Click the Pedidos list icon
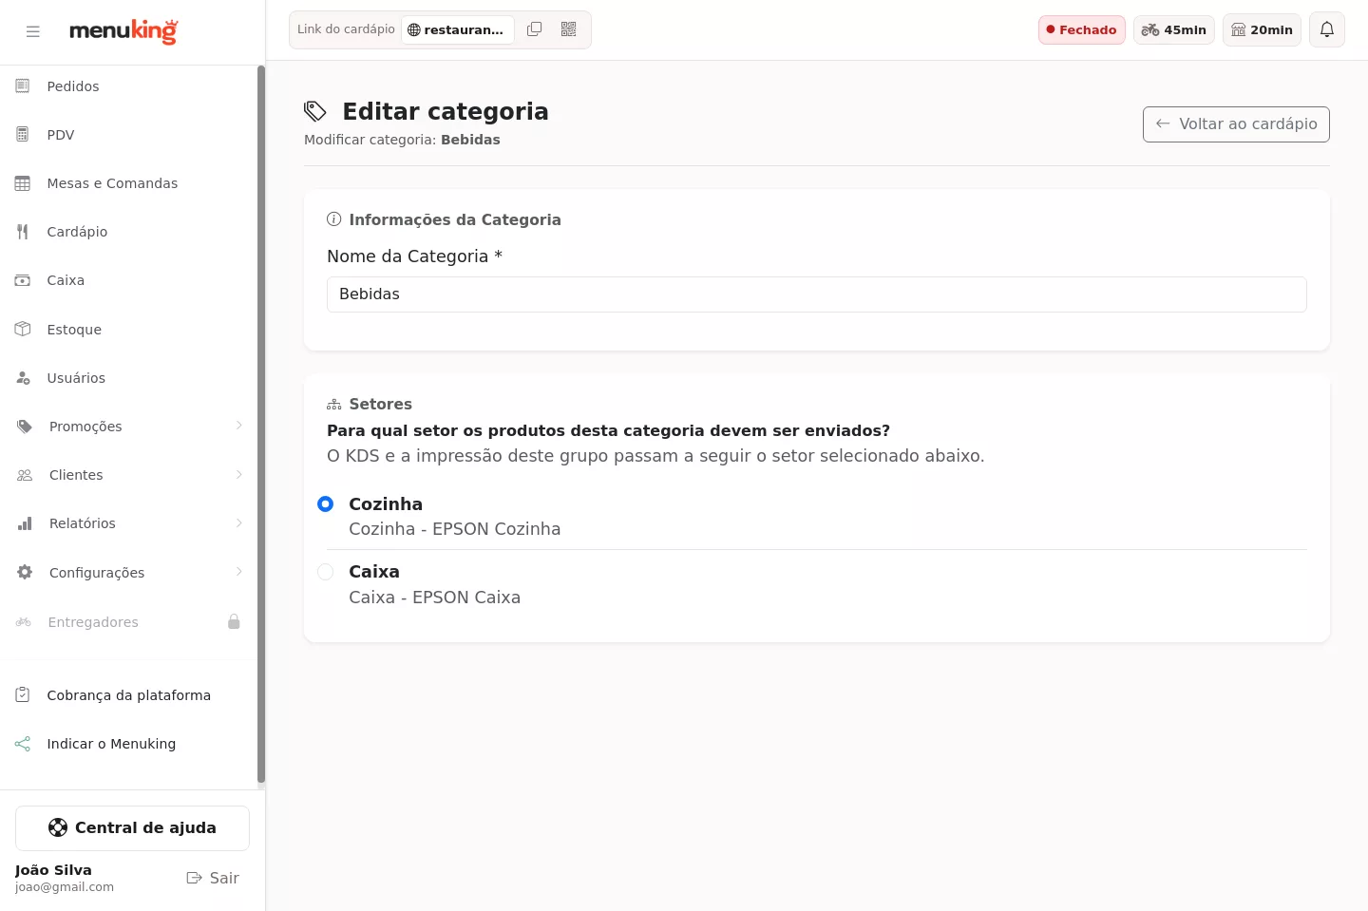 tap(23, 86)
